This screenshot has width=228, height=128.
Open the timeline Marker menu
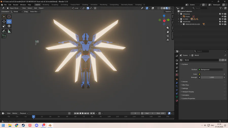15,113
